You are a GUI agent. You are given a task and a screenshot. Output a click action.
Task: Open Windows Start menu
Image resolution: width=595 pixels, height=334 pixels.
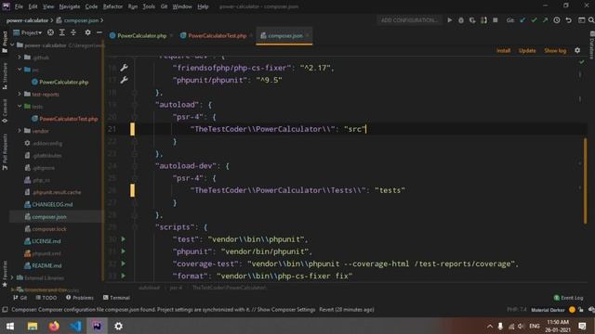[10, 326]
